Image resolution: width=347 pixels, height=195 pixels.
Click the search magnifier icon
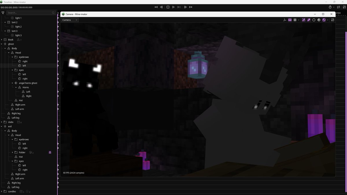53,13
